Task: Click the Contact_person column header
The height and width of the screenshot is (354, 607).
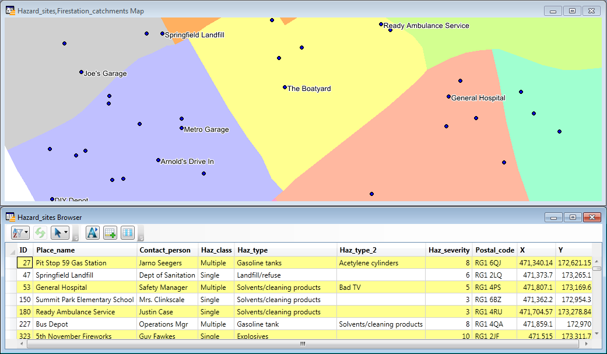Action: 167,250
